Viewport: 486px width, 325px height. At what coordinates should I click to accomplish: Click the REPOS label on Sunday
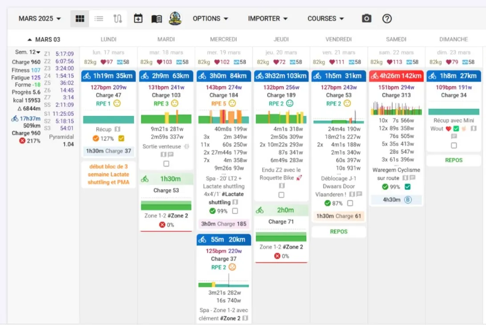pyautogui.click(x=454, y=160)
